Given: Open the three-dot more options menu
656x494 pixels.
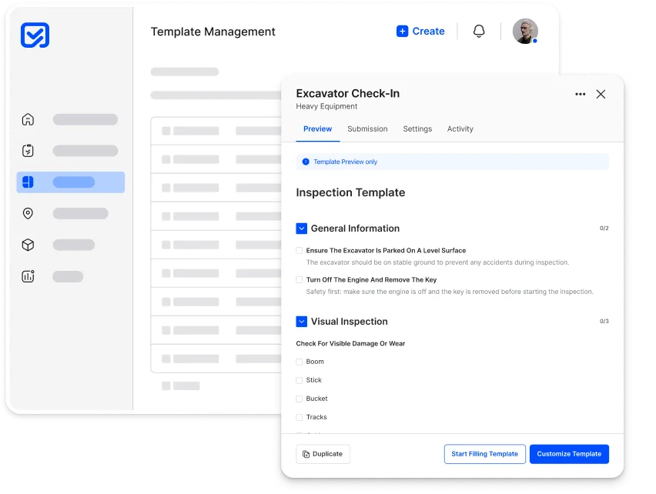Looking at the screenshot, I should click(x=581, y=94).
